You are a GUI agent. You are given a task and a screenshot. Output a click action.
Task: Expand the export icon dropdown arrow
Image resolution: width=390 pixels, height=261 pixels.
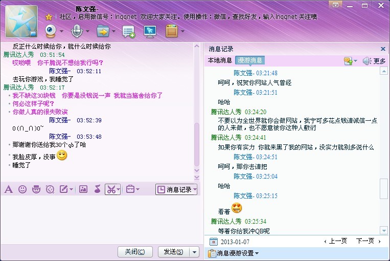[355, 61]
